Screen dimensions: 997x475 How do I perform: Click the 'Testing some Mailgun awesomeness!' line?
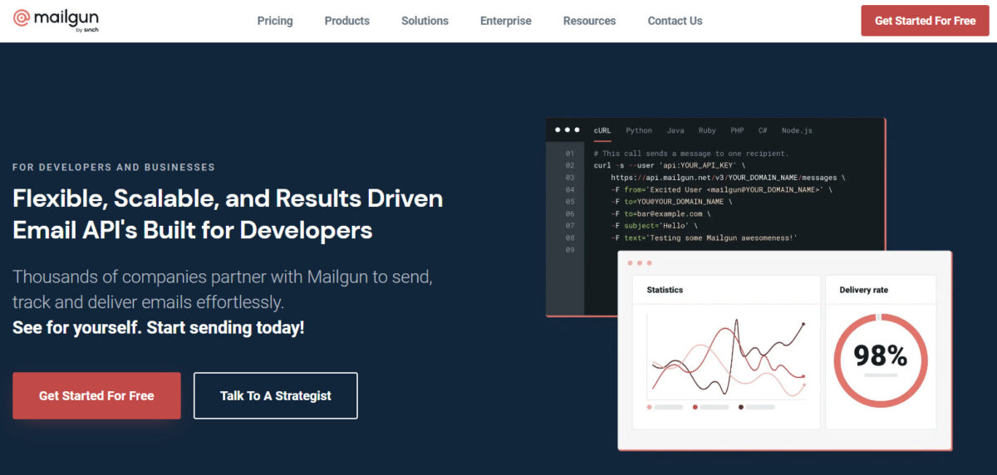705,237
